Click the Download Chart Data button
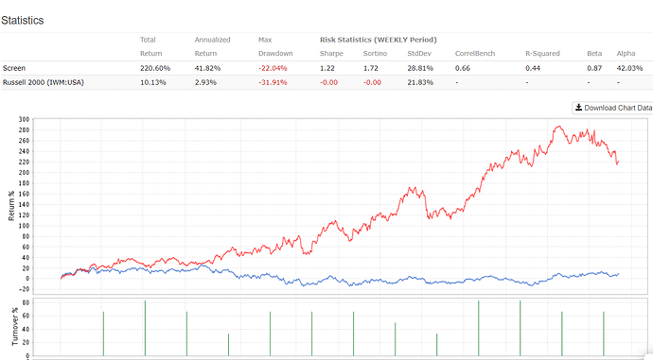The width and height of the screenshot is (653, 360). pyautogui.click(x=612, y=108)
